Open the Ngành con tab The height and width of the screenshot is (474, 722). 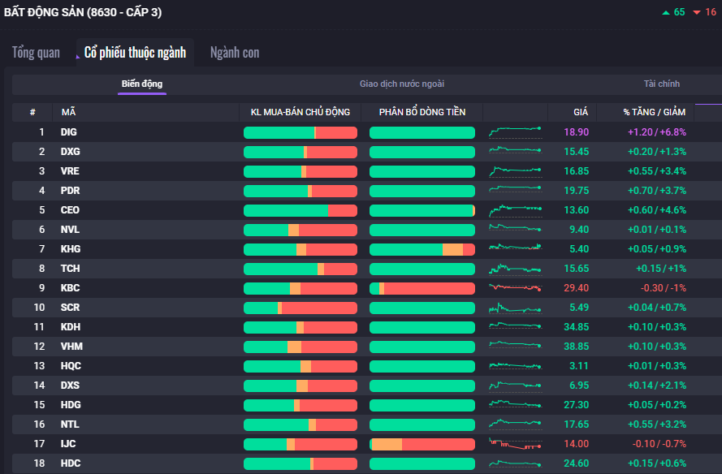235,53
